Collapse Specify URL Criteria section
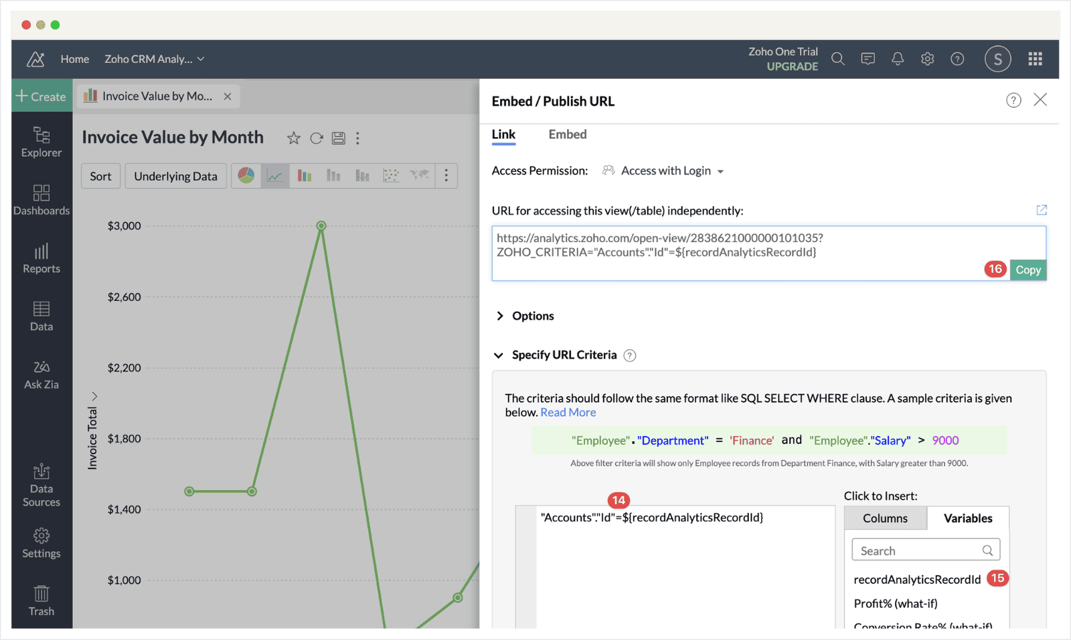Image resolution: width=1071 pixels, height=640 pixels. click(498, 355)
